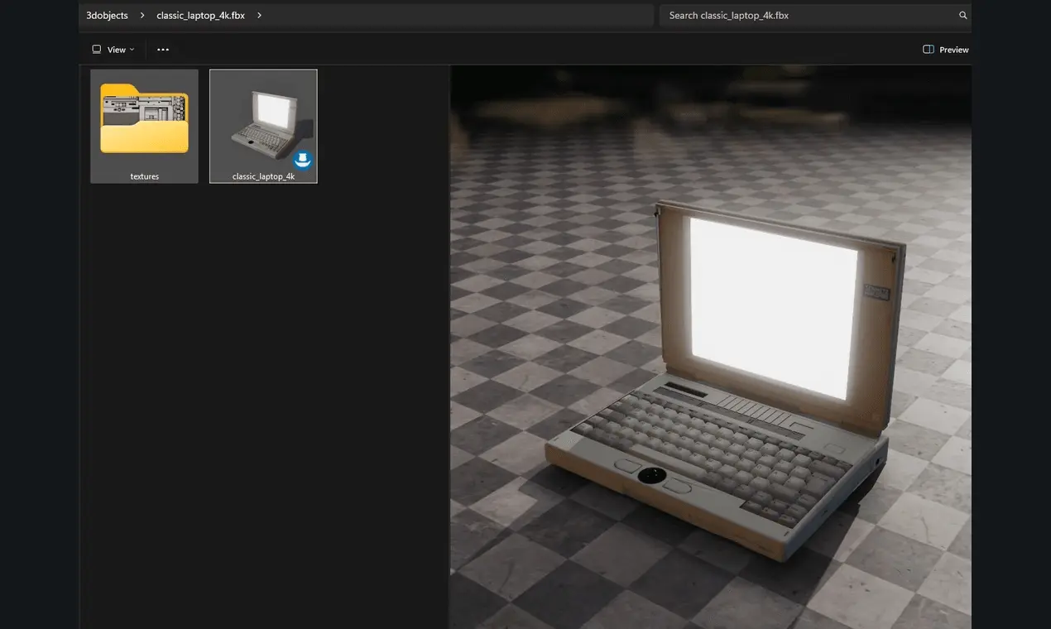This screenshot has width=1051, height=629.
Task: Click the textures folder name label
Action: (x=145, y=176)
